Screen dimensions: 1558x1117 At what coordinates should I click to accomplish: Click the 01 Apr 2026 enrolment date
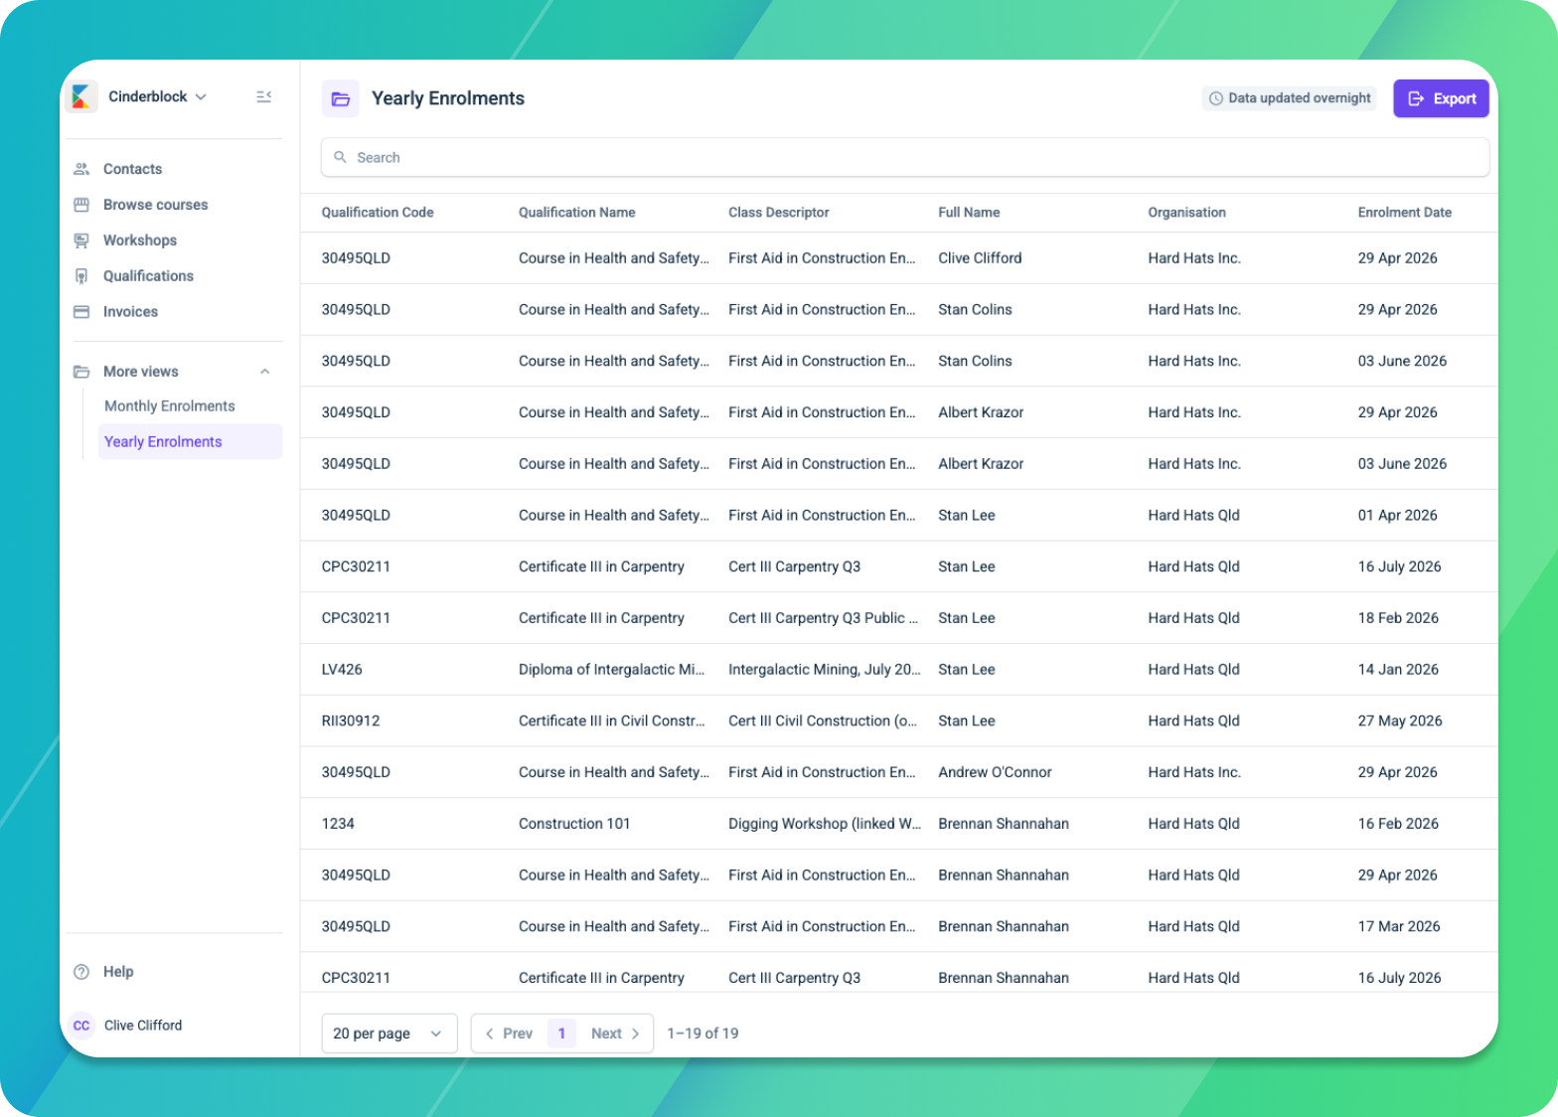click(x=1397, y=516)
